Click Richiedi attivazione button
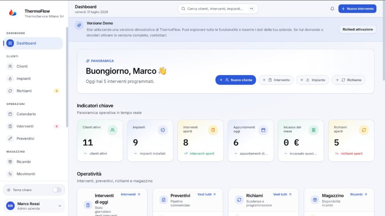This screenshot has width=385, height=216. [x=358, y=29]
